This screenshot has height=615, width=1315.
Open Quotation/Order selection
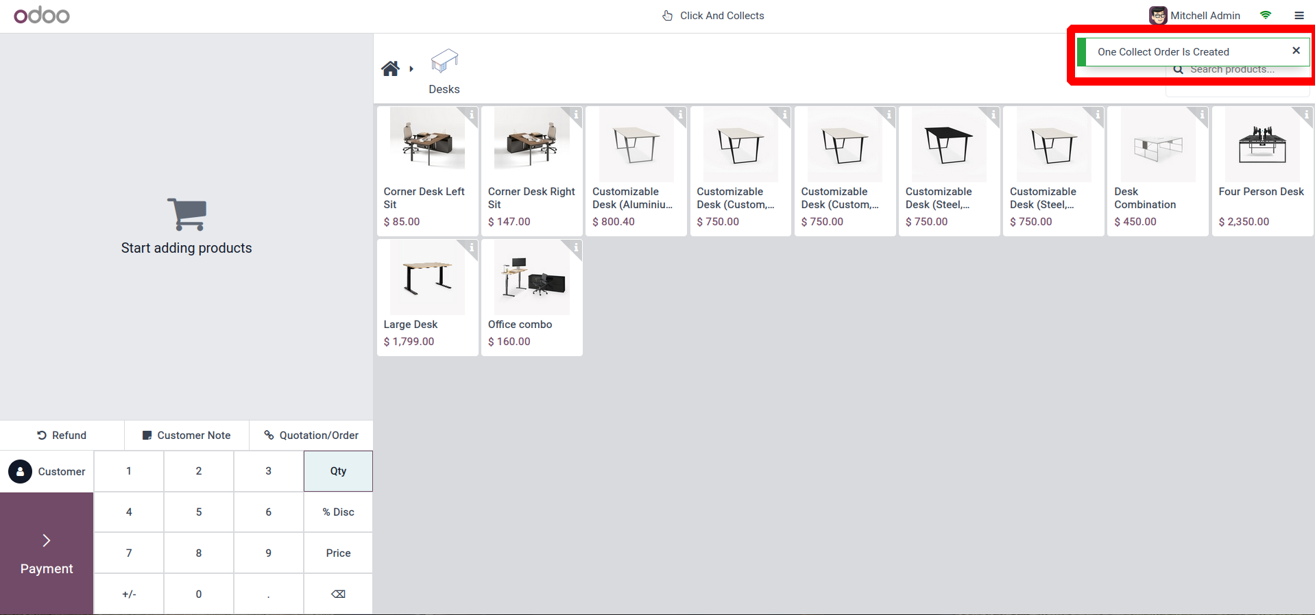pos(311,436)
